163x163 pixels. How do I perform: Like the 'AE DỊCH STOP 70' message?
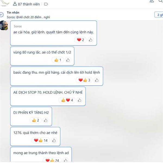[80, 100]
